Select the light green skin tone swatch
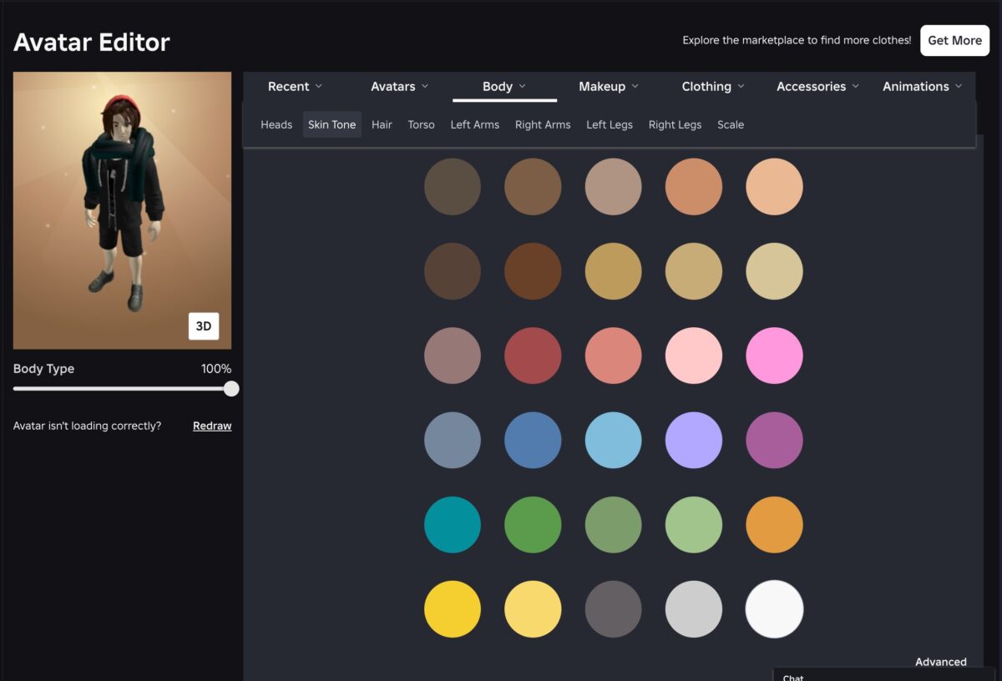The height and width of the screenshot is (681, 1002). 694,525
